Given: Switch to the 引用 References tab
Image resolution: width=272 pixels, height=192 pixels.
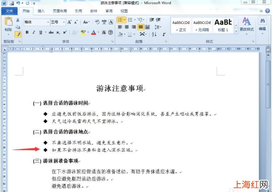Looking at the screenshot, I should coord(79,11).
